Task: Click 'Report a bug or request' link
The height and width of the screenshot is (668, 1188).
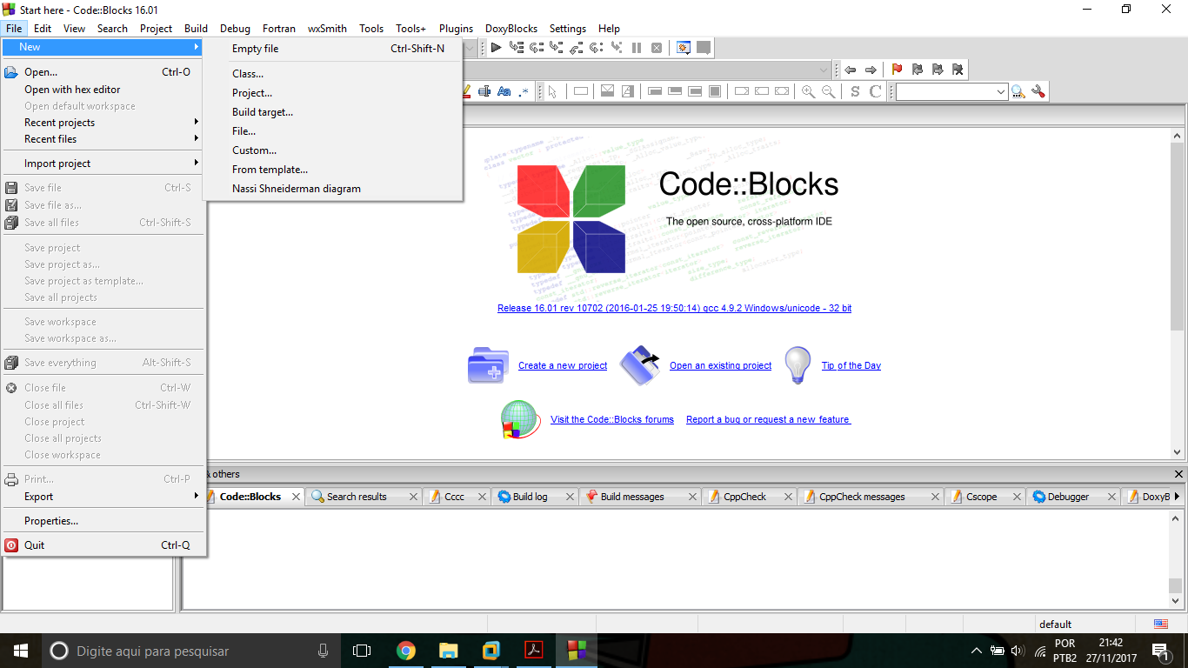Action: click(768, 419)
